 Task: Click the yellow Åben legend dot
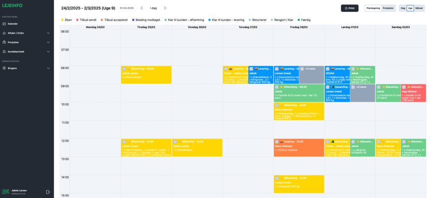(x=62, y=20)
